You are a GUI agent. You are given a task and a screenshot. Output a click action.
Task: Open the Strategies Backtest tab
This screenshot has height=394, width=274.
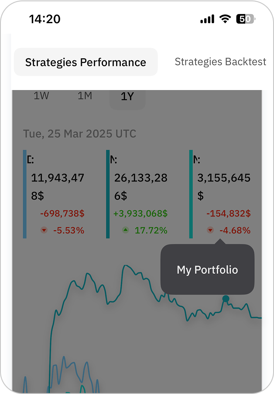pyautogui.click(x=220, y=62)
